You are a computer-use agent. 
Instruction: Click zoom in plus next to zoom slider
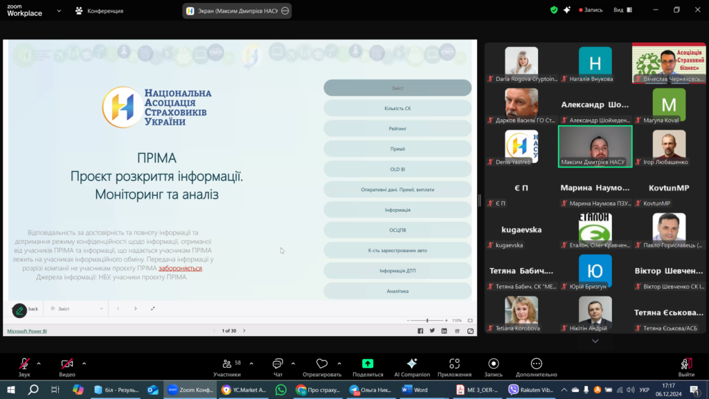tap(447, 320)
